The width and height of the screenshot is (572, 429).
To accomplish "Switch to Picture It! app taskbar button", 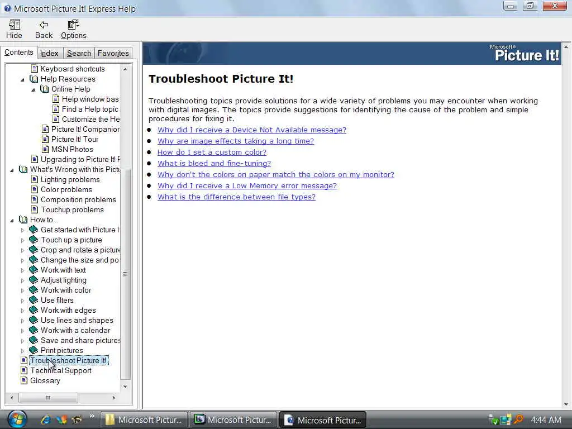I will 233,420.
